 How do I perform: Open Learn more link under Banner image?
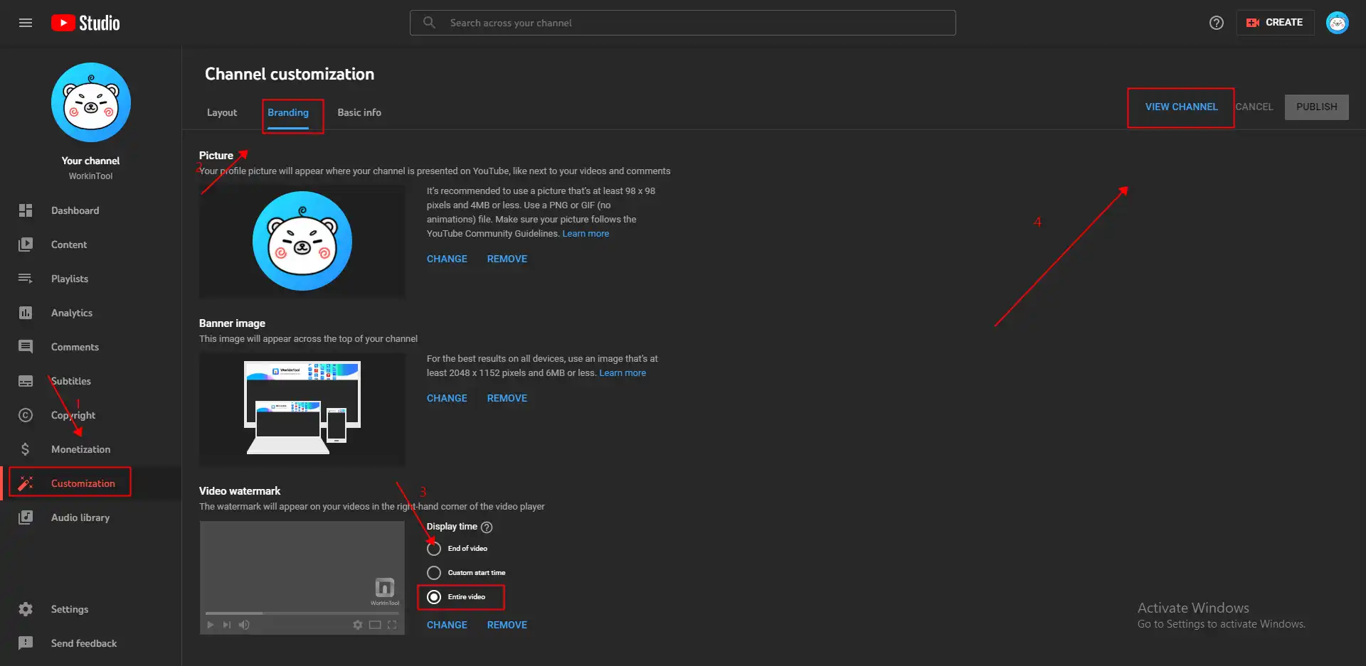[x=623, y=373]
